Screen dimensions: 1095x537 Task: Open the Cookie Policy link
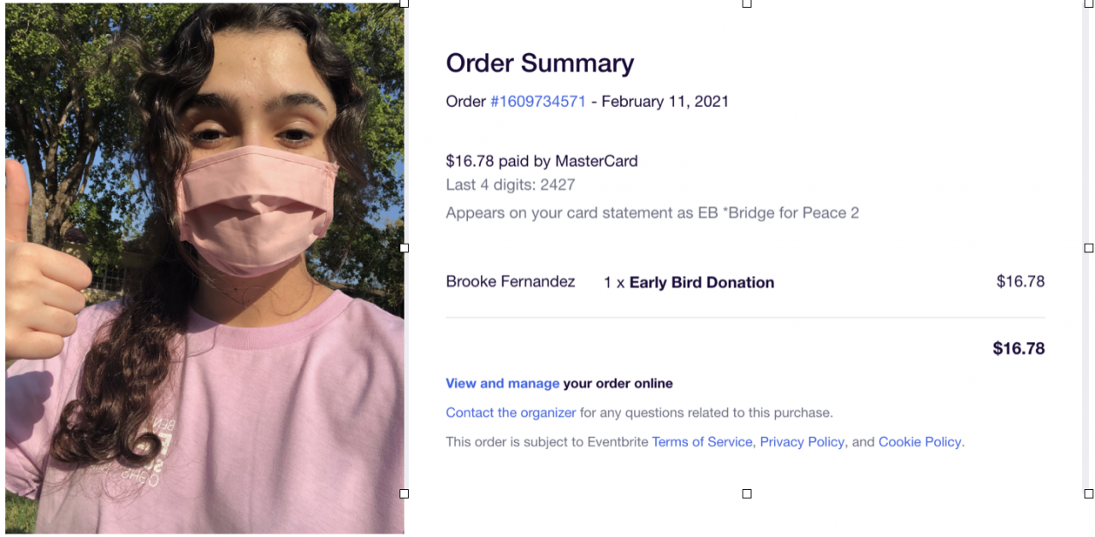click(x=920, y=443)
